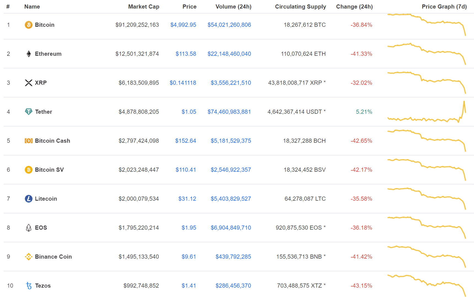Click the Tether logo icon

[29, 112]
